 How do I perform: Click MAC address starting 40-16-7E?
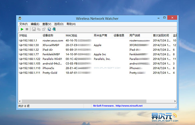coord(79,40)
